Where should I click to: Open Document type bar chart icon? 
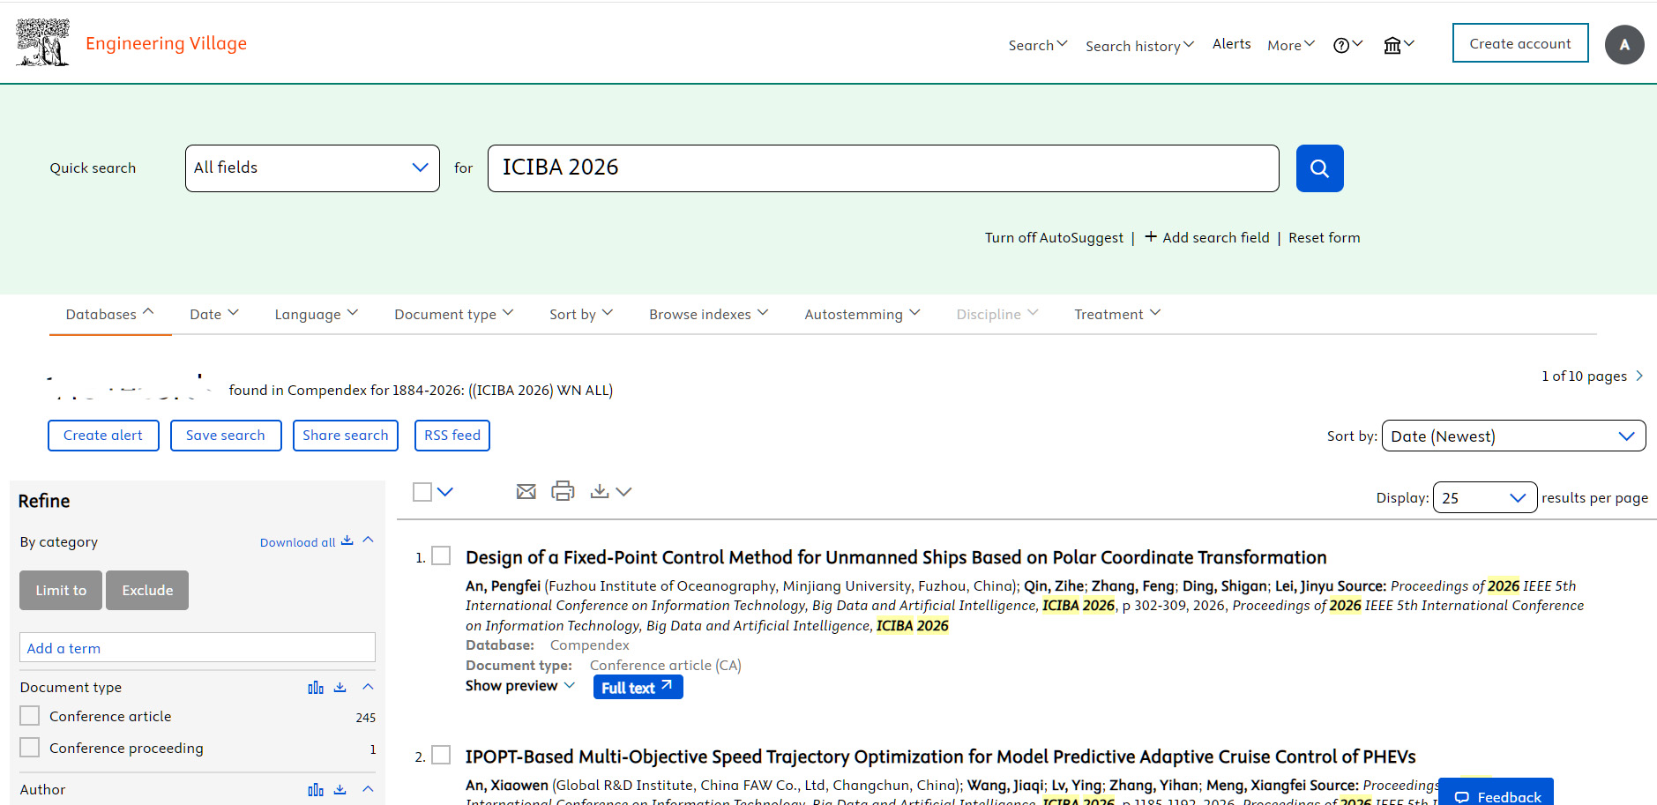(316, 688)
